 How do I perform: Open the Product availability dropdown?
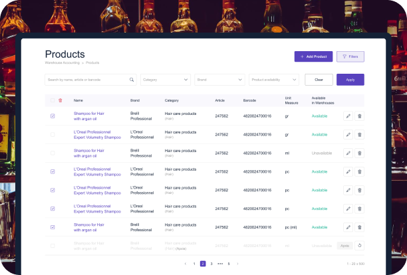[274, 80]
